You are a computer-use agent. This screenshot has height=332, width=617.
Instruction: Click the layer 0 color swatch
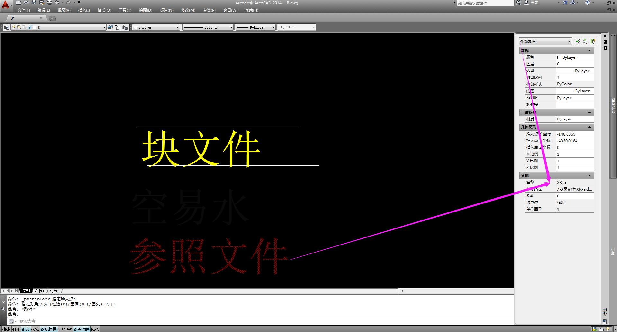point(35,27)
